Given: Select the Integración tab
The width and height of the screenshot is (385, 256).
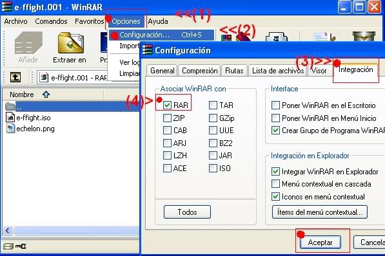Looking at the screenshot, I should coord(355,69).
